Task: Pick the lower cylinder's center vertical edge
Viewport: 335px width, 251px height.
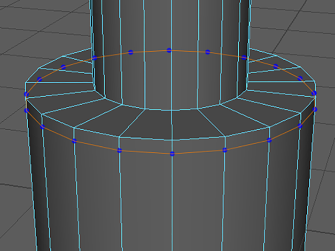Action: [173, 202]
